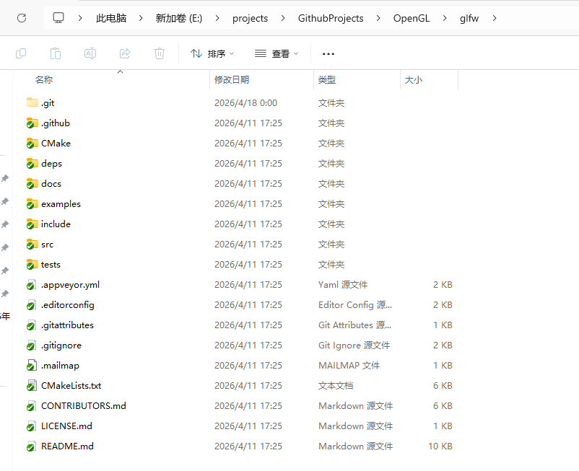This screenshot has width=579, height=471.
Task: Select the CMakeLists.txt file icon
Action: [31, 385]
